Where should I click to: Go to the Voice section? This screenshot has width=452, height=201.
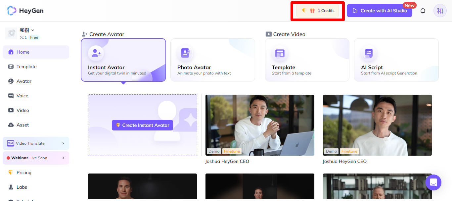(23, 96)
